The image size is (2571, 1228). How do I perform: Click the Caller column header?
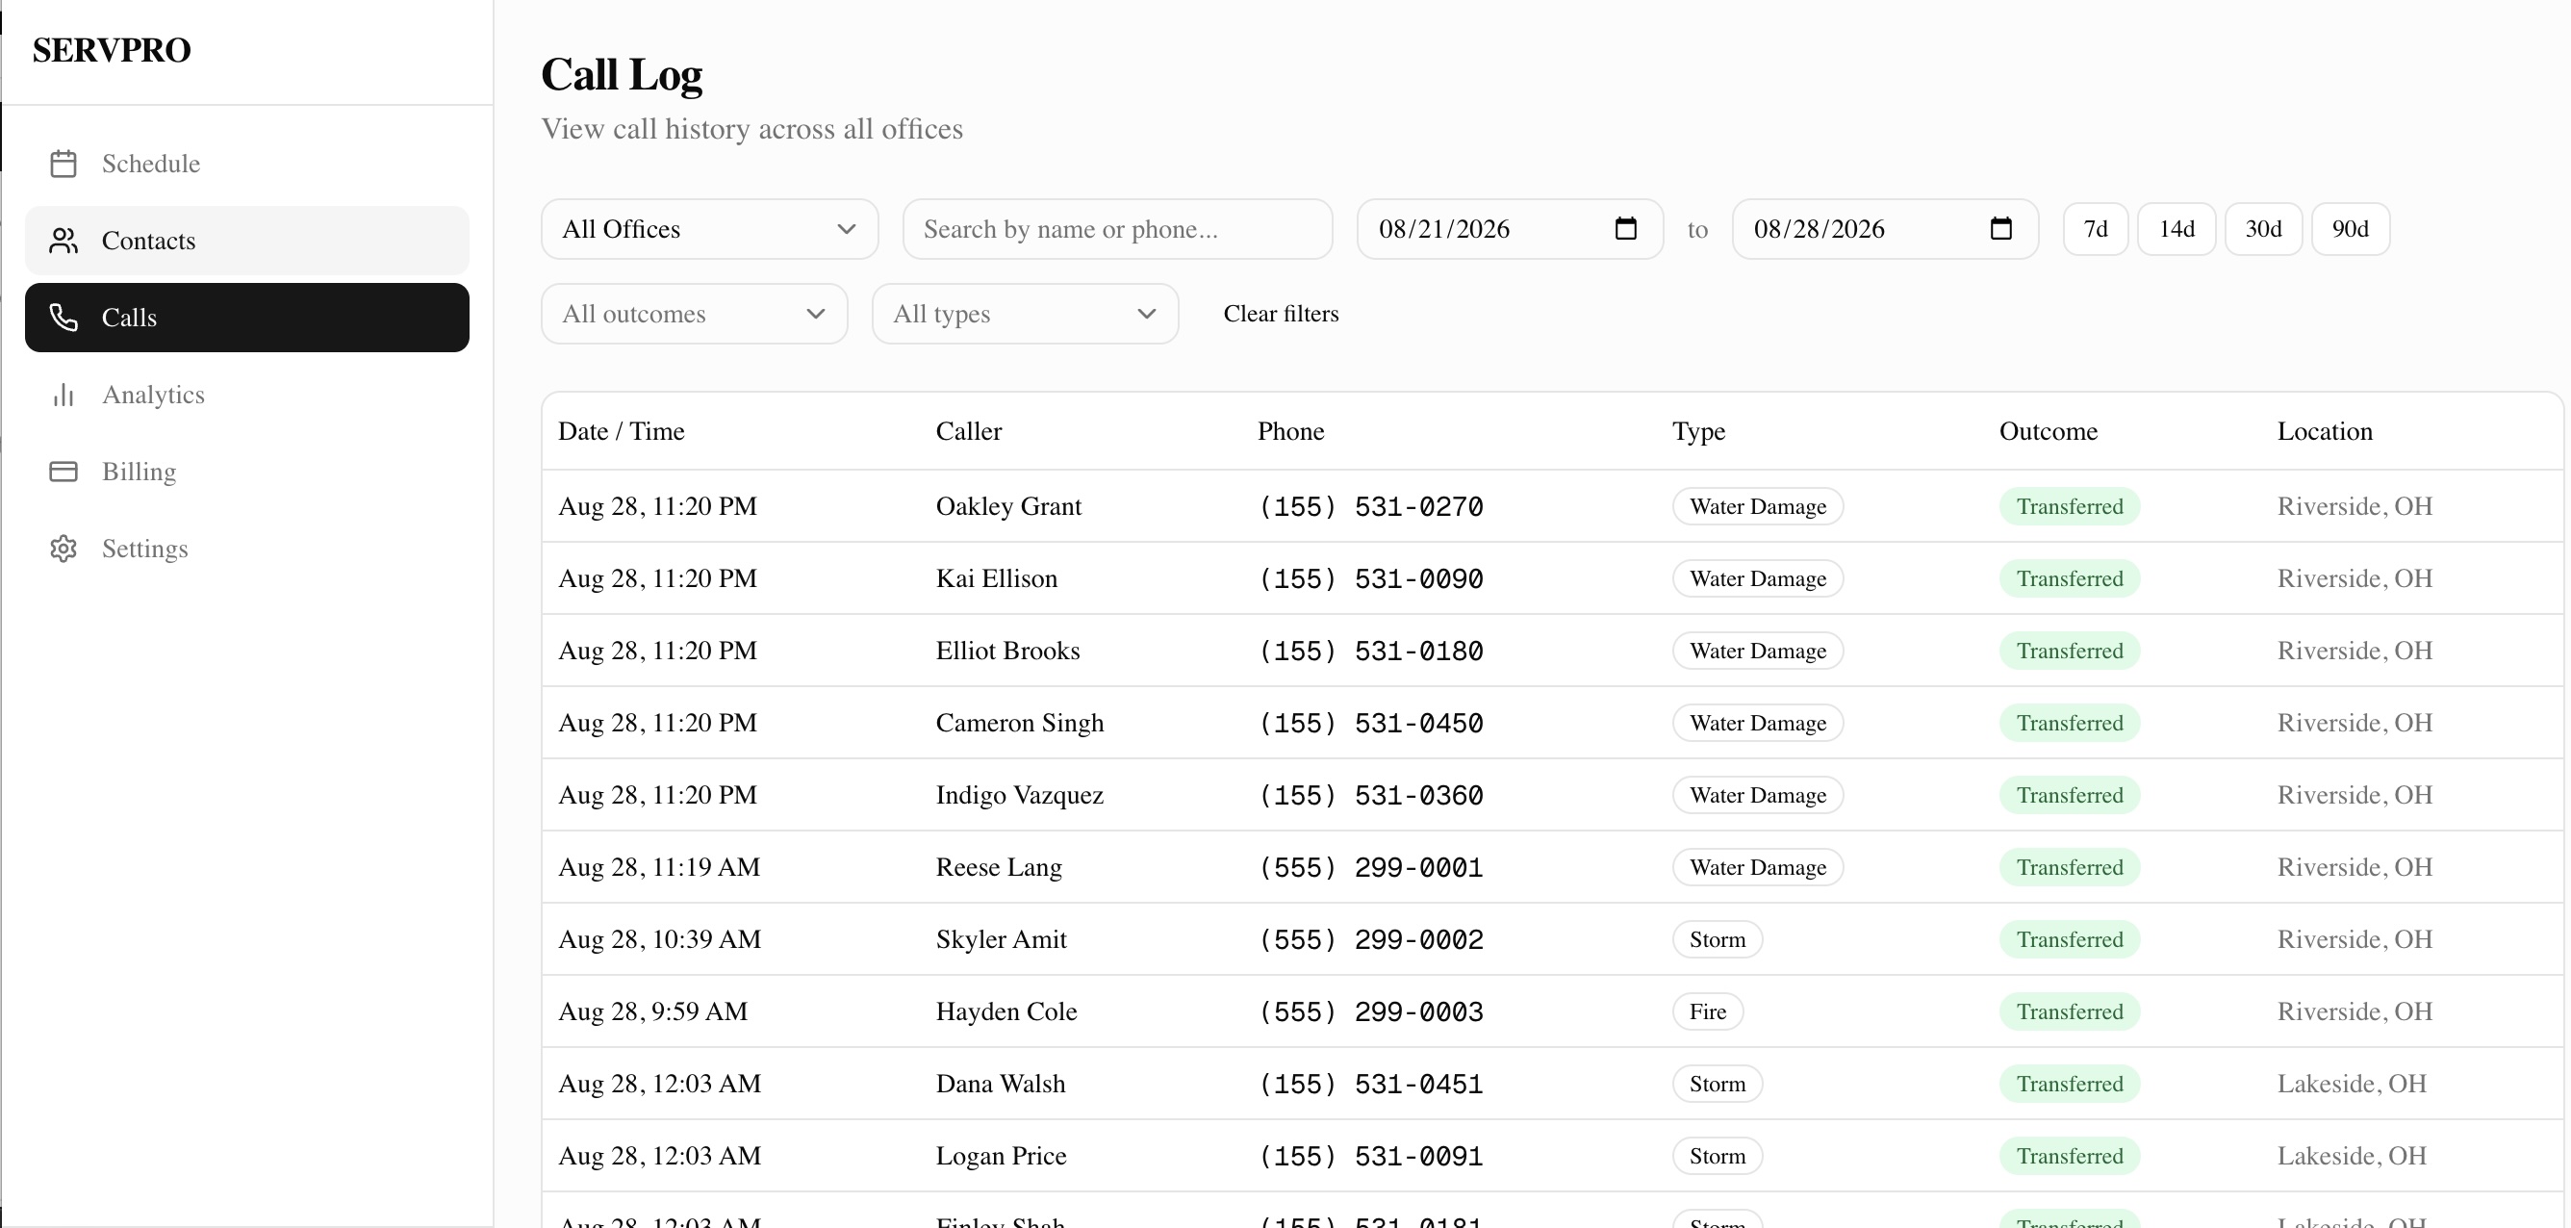tap(968, 431)
